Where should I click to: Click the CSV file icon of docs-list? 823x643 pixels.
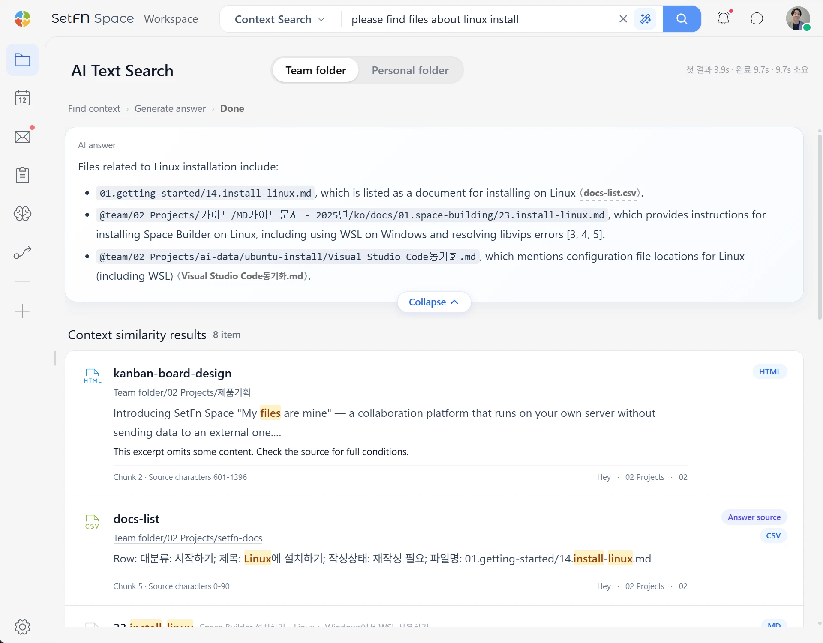coord(92,522)
